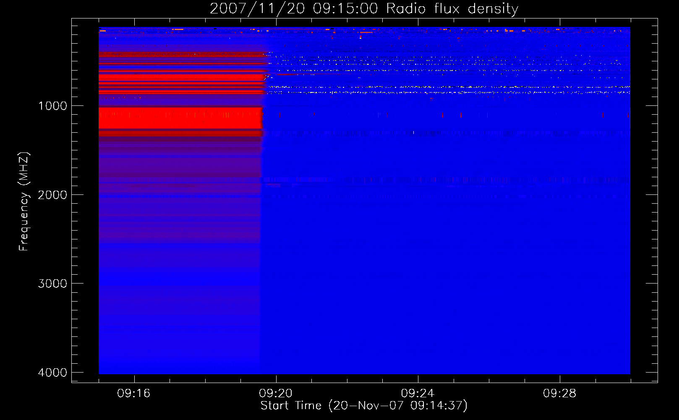The height and width of the screenshot is (420, 679).
Task: Click the 09:20 time tick label
Action: 276,394
